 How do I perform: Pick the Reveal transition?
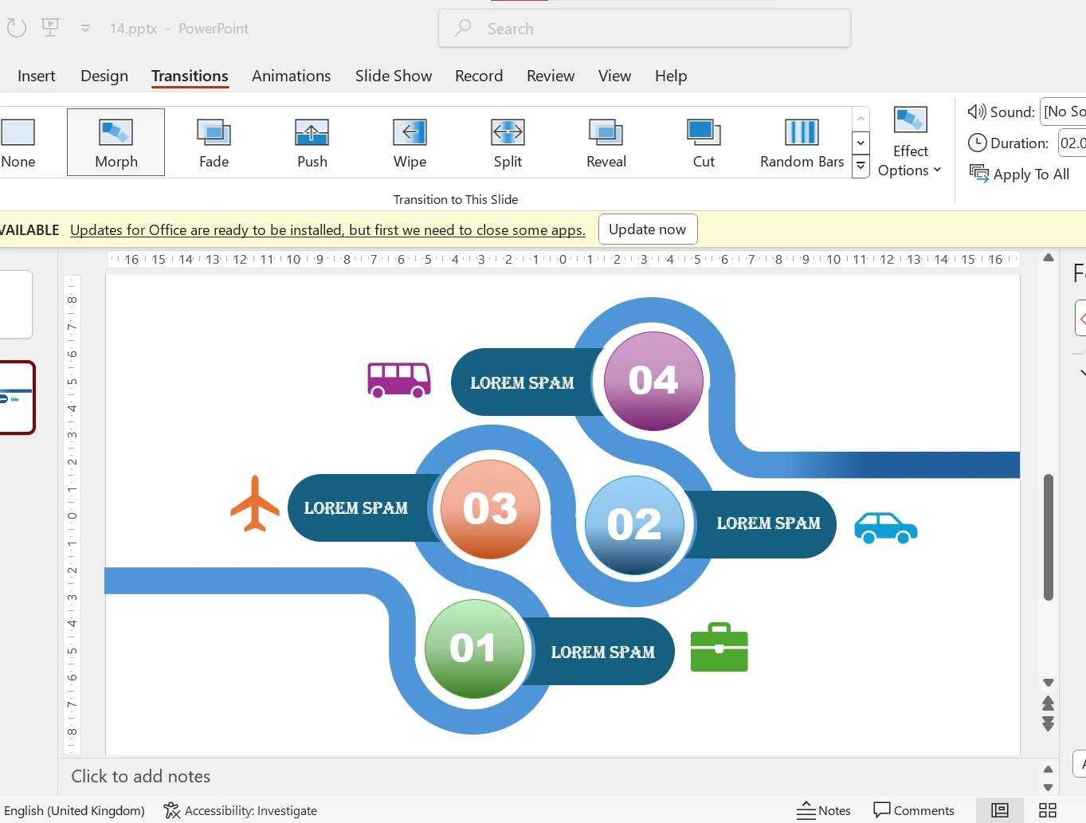pos(606,143)
